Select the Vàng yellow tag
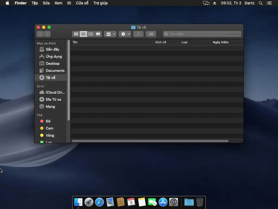Image resolution: width=278 pixels, height=209 pixels. pos(51,135)
